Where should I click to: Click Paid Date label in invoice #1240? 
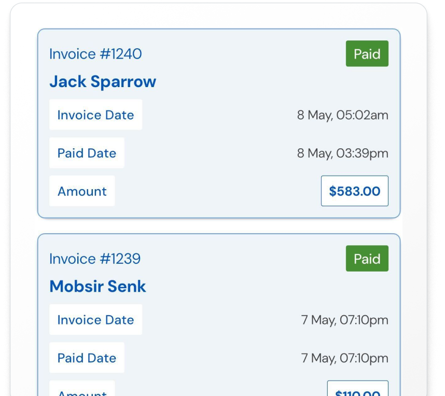(x=87, y=153)
